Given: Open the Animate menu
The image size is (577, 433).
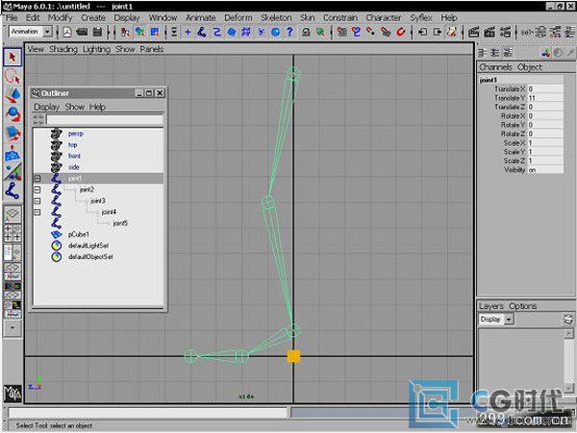Looking at the screenshot, I should tap(201, 17).
